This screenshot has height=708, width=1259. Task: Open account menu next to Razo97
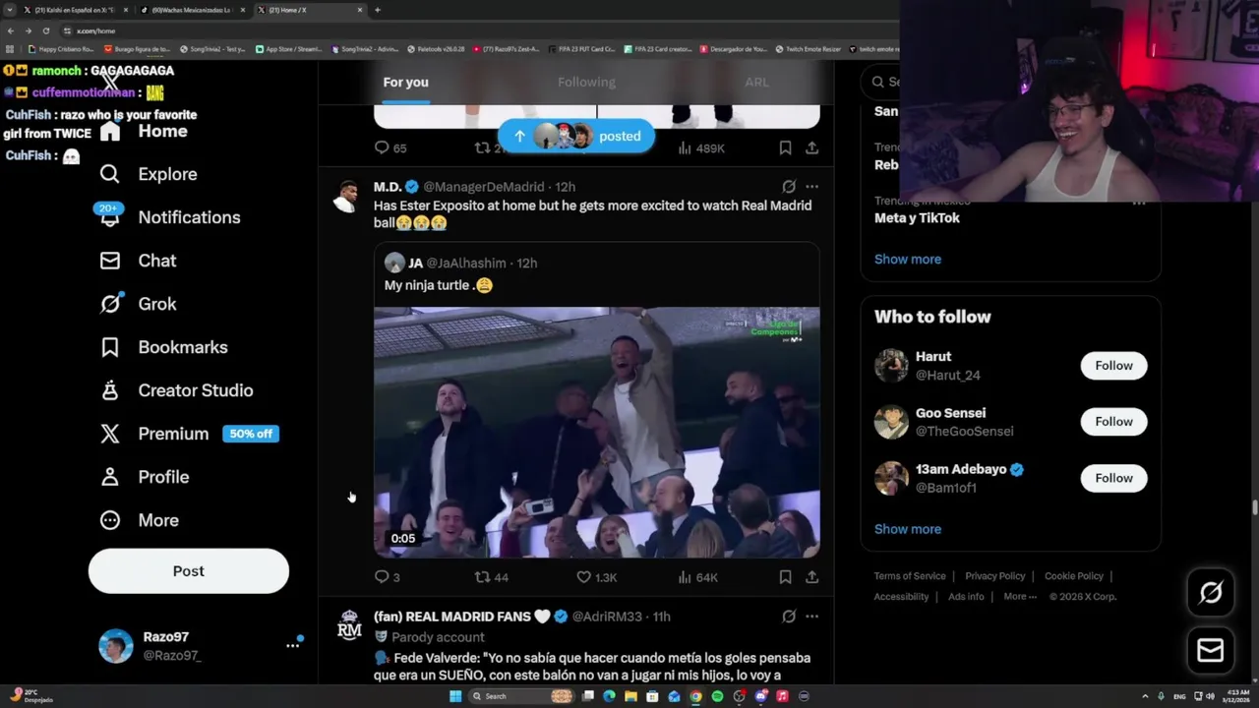point(292,645)
